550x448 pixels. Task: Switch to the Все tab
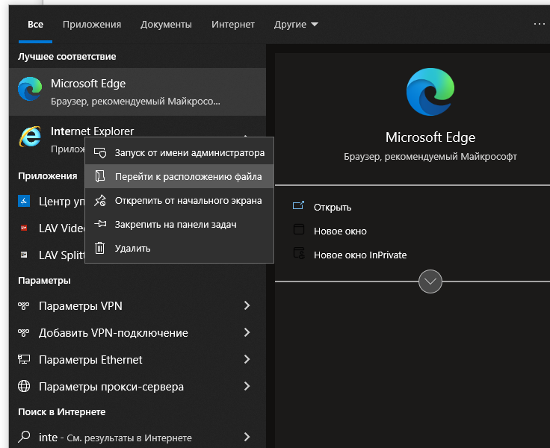[x=35, y=24]
